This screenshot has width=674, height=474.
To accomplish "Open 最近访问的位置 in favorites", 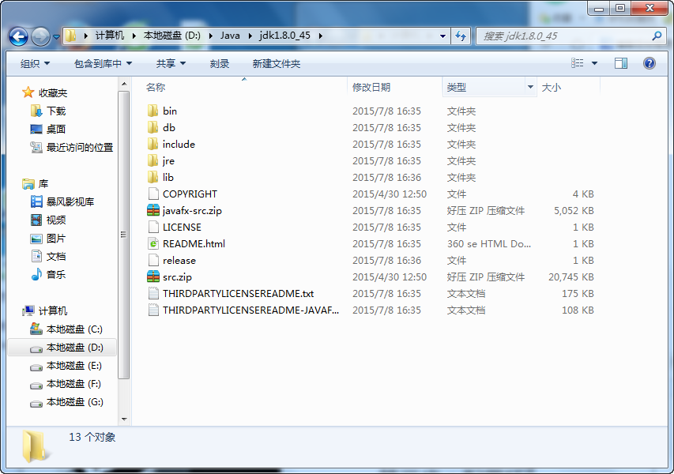I will pos(80,148).
